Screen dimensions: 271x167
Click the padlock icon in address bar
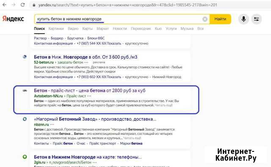(34, 5)
